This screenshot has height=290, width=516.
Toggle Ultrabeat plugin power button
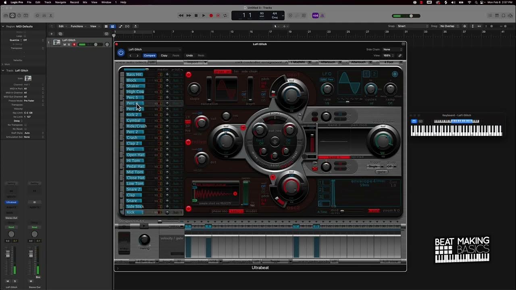pyautogui.click(x=121, y=52)
